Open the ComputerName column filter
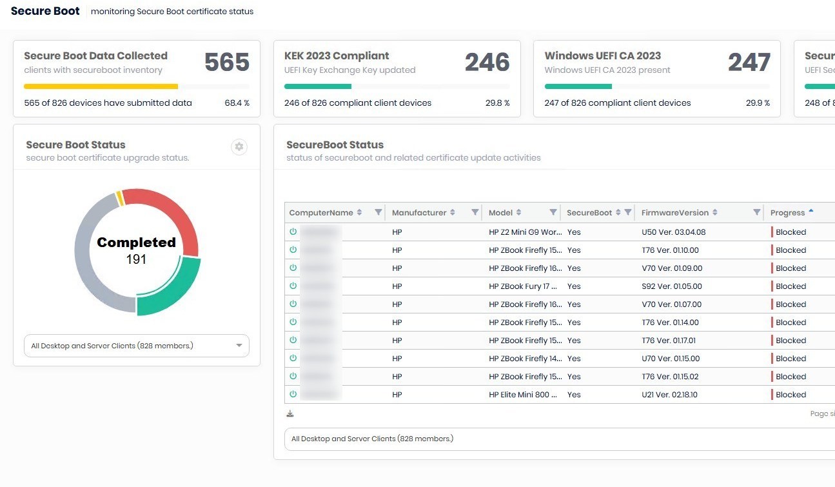This screenshot has height=487, width=835. pyautogui.click(x=378, y=213)
